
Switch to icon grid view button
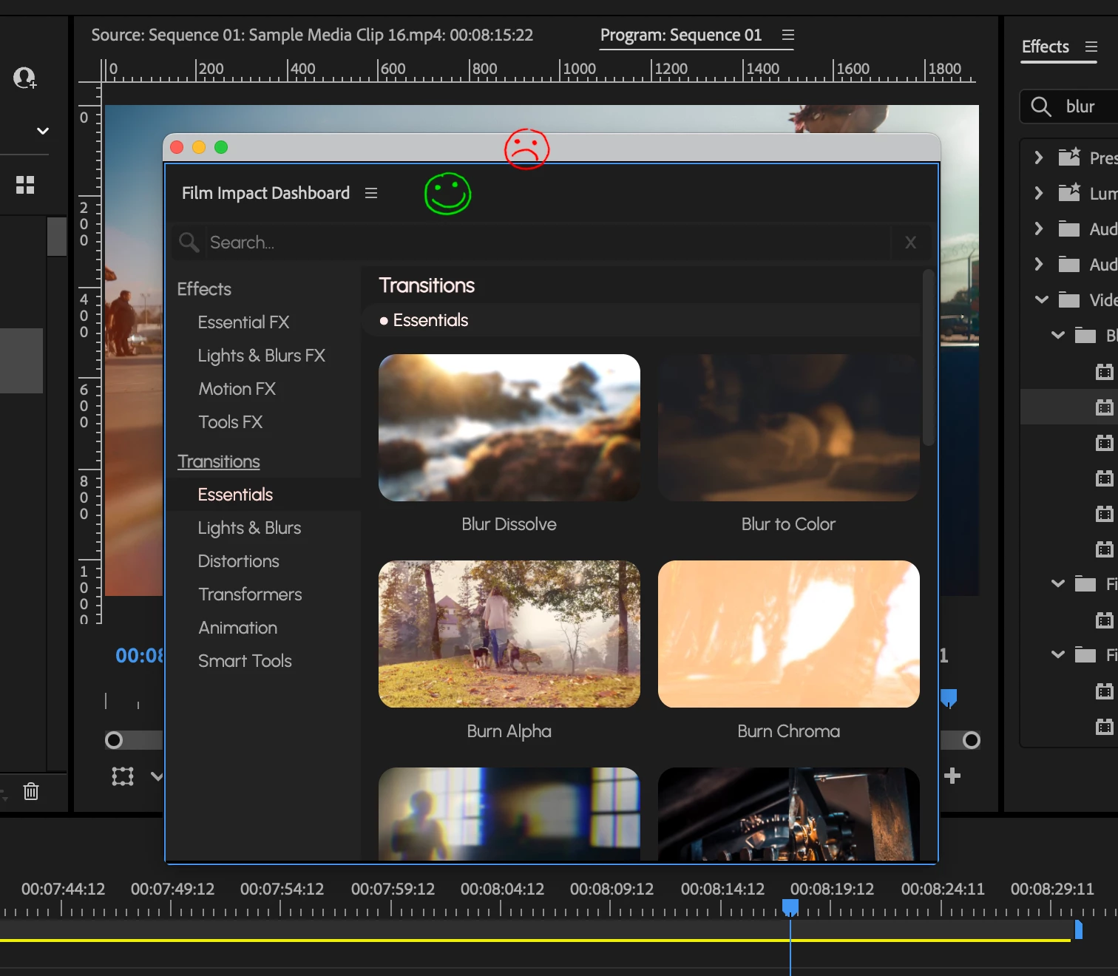click(25, 185)
